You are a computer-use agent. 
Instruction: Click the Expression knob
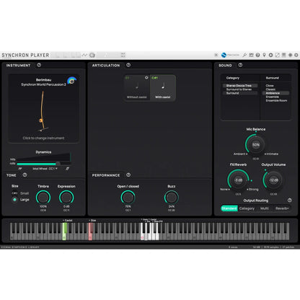66,198
